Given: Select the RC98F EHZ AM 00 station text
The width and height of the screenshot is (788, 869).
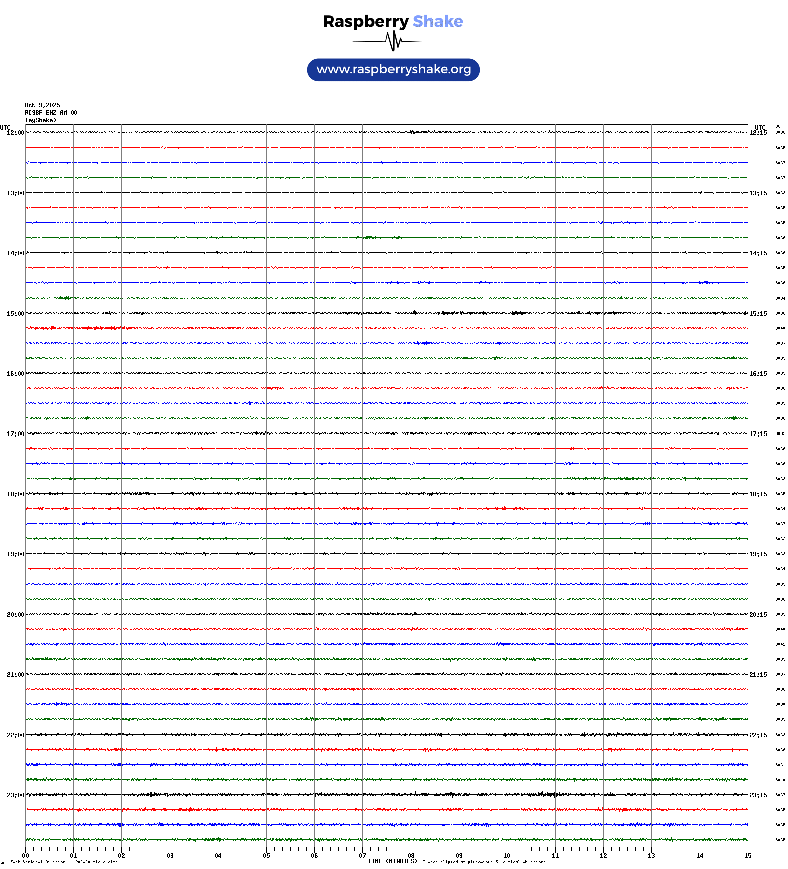Looking at the screenshot, I should click(x=51, y=113).
